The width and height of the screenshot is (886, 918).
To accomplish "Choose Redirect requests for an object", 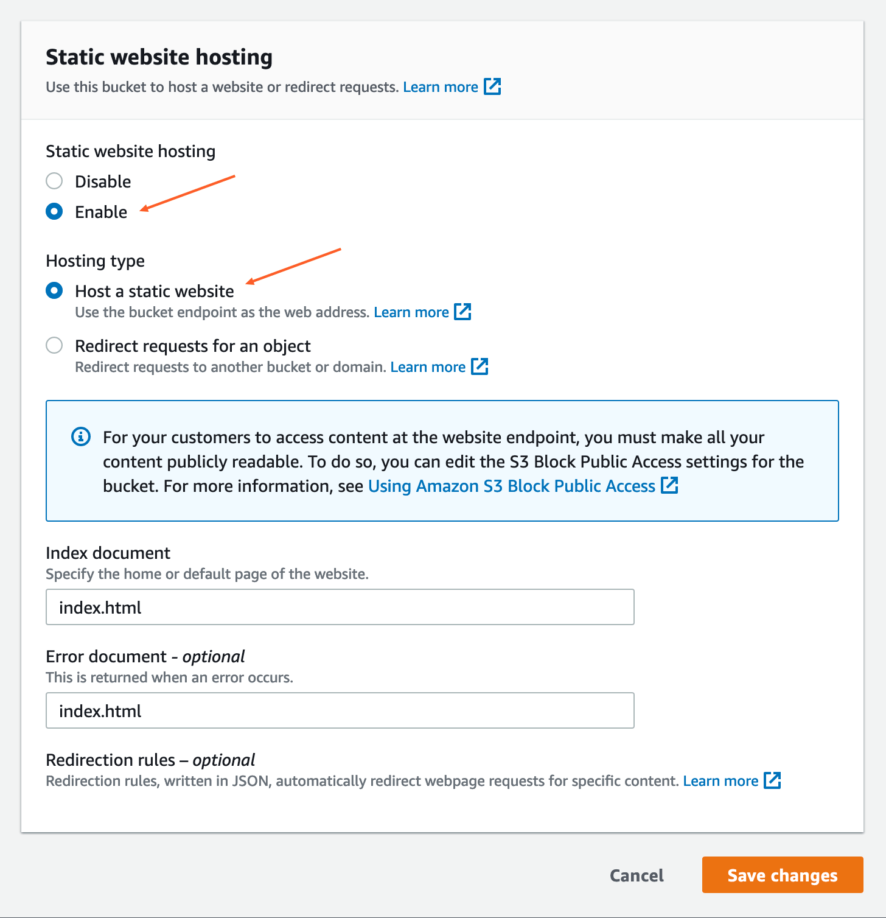I will click(x=54, y=345).
